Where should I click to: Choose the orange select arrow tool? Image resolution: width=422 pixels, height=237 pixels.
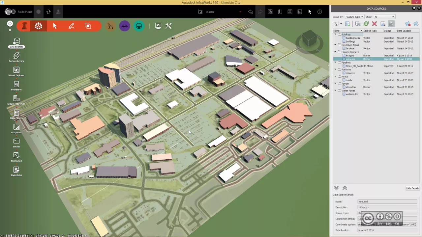tap(55, 26)
